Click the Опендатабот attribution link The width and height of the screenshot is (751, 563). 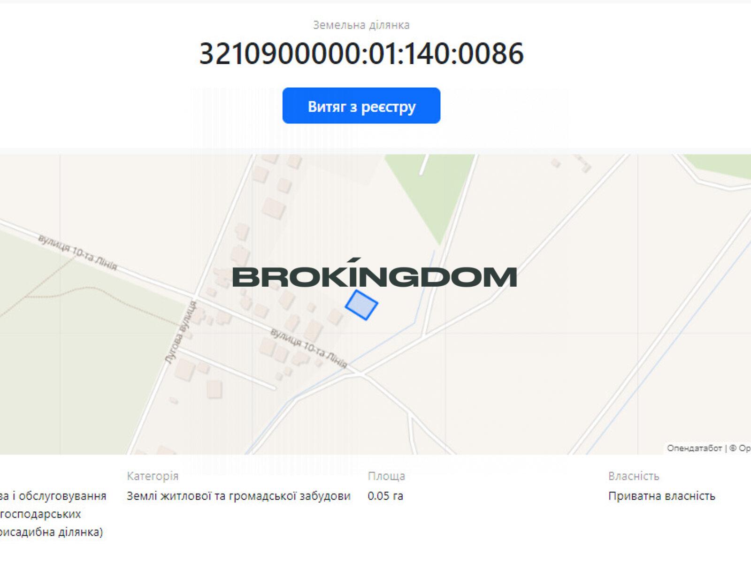point(694,448)
